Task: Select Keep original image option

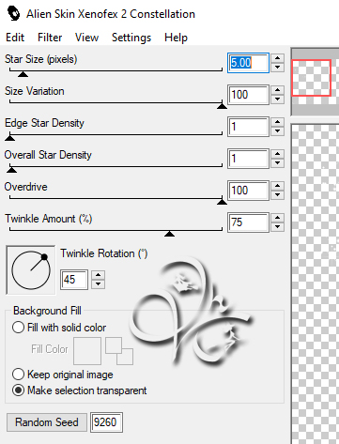Action: 18,375
